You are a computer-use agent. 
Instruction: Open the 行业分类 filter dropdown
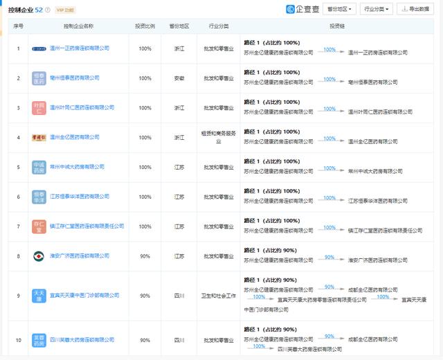click(377, 9)
